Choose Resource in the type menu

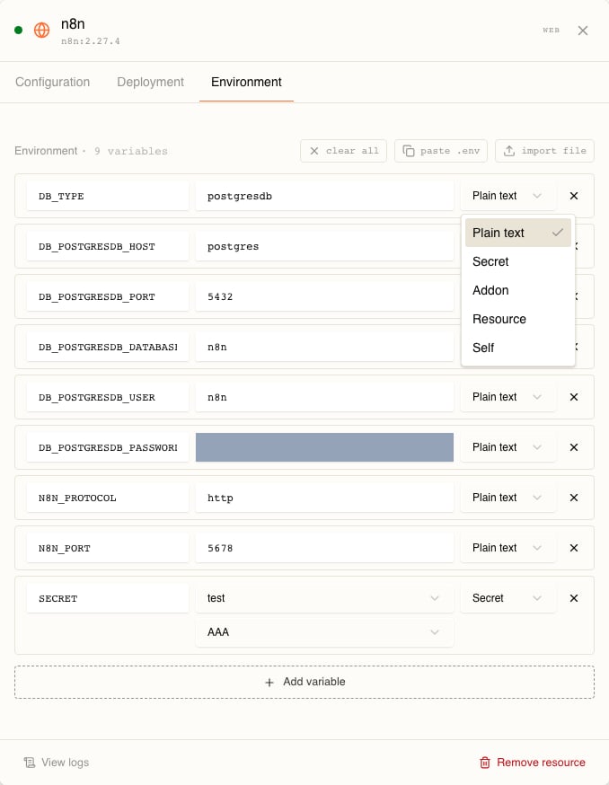(518, 319)
